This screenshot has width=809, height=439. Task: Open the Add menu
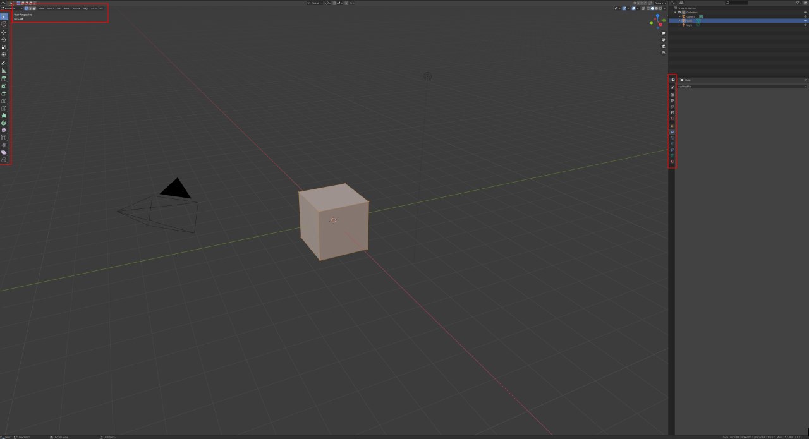point(59,8)
